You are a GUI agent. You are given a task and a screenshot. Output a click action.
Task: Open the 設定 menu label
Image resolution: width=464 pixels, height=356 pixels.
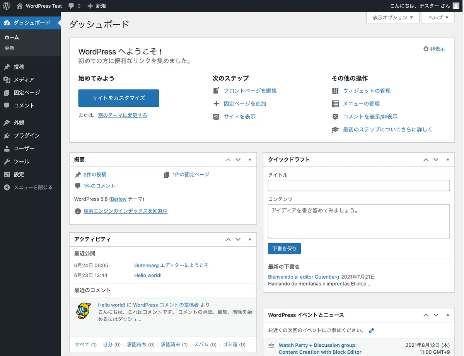(19, 174)
